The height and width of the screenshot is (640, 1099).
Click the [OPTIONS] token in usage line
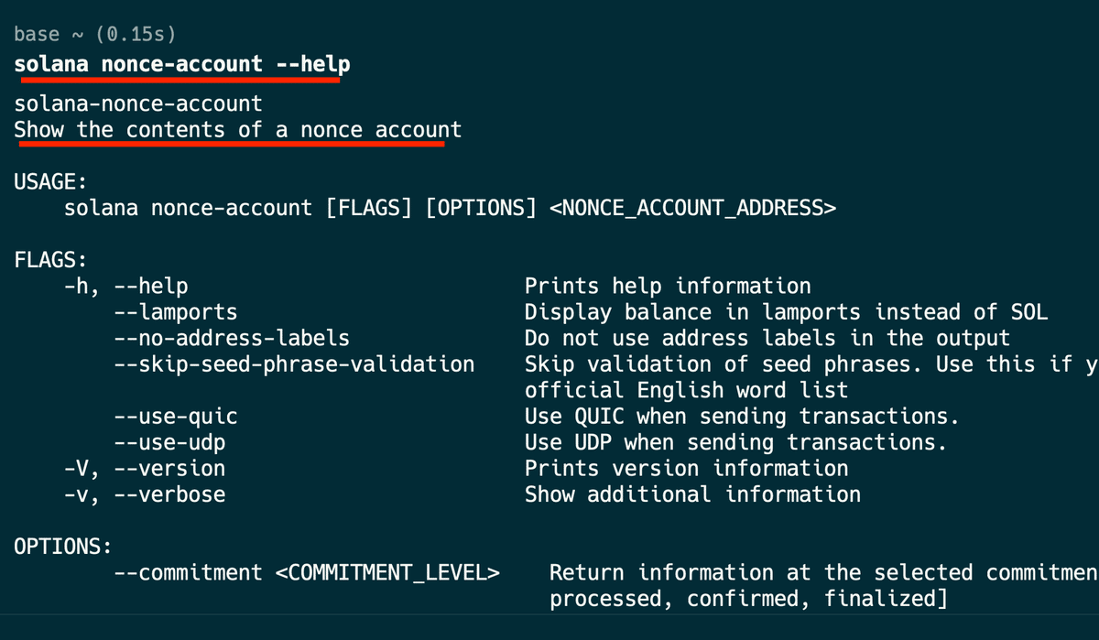point(482,209)
